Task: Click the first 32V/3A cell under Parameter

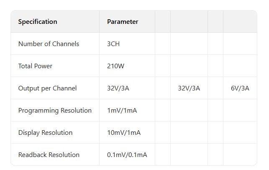Action: (x=118, y=88)
